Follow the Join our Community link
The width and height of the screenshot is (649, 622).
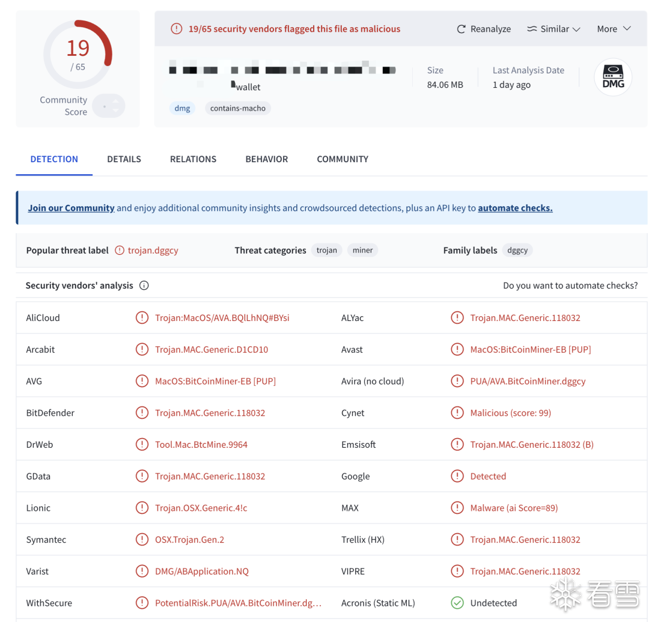point(71,208)
